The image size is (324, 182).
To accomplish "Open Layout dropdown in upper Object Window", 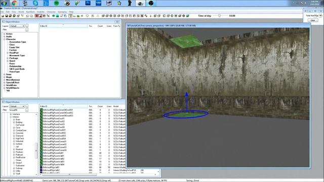I will coord(17,26).
